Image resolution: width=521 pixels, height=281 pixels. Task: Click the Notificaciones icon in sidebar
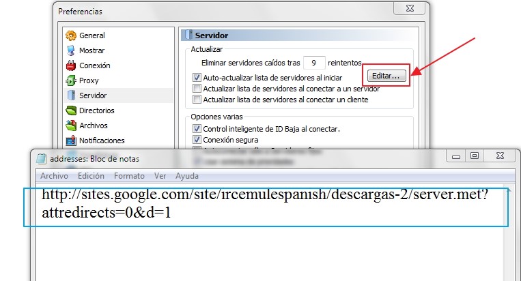point(71,140)
